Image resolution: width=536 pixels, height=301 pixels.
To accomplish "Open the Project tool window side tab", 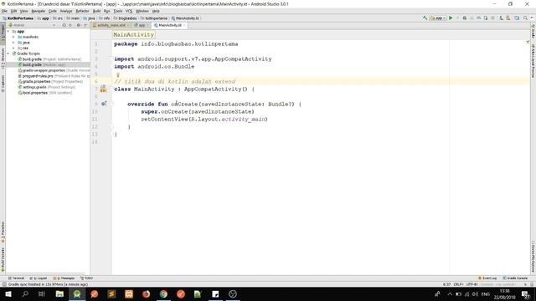I will 3,33.
